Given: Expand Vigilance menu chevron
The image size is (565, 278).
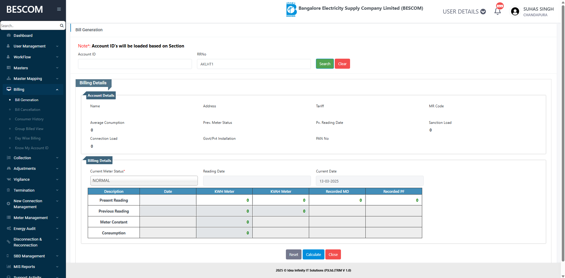Looking at the screenshot, I should tap(57, 180).
